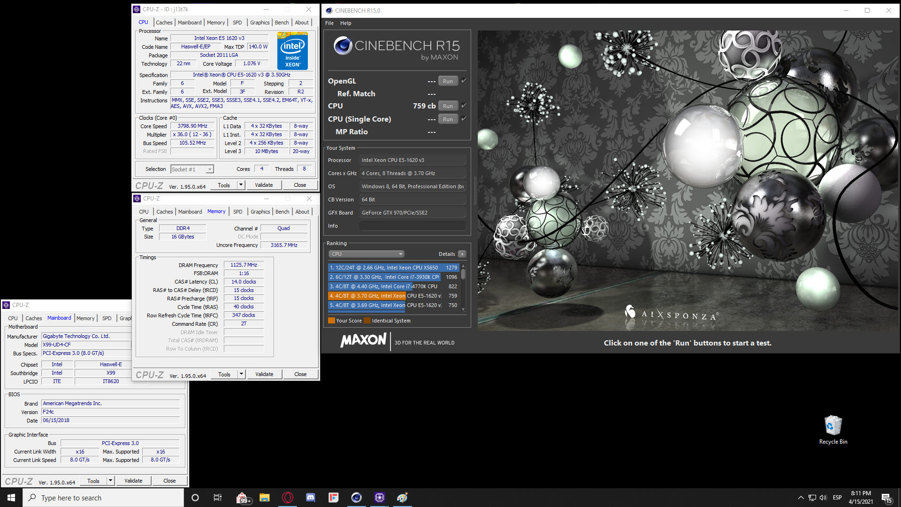
Task: Switch to SPD tab in Memory CPU-Z window
Action: (x=238, y=212)
